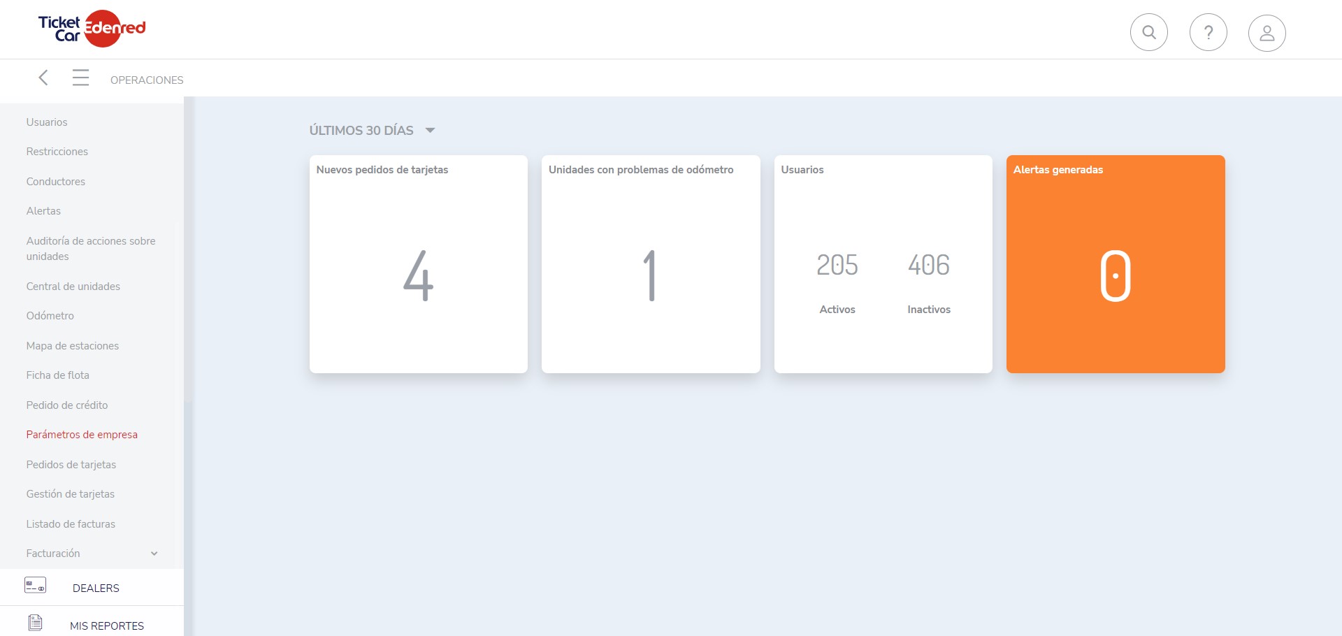Screen dimensions: 1342x636
Task: Click the 205 Activos users count
Action: [837, 266]
